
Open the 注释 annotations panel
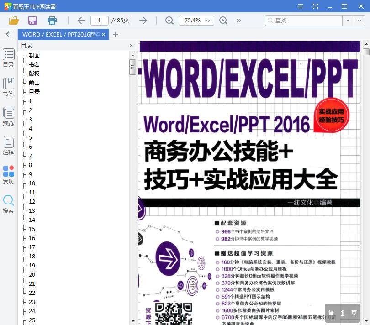[9, 146]
